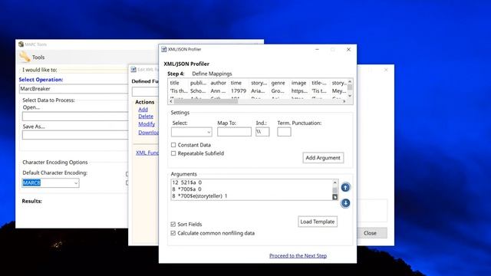
Task: Click the Defined Functions input field behind
Action: click(145, 92)
